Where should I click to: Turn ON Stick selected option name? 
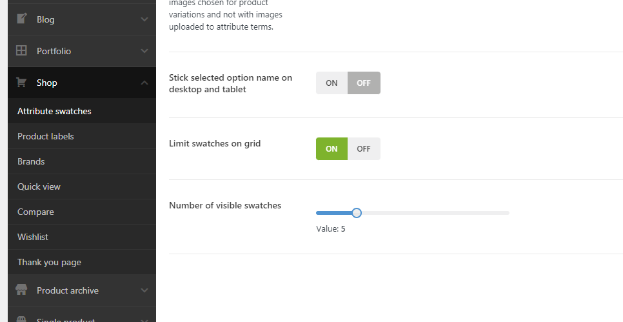coord(331,83)
